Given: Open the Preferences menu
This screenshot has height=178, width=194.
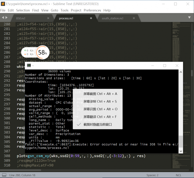Looking at the screenshot, I should pyautogui.click(x=92, y=10).
